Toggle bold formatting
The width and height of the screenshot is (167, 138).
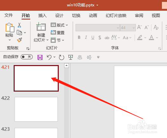[x=79, y=37]
